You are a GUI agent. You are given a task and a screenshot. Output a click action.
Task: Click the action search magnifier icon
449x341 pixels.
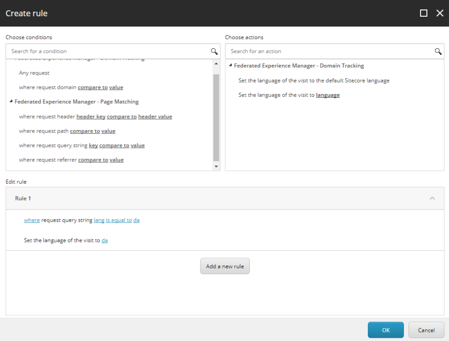(x=438, y=51)
